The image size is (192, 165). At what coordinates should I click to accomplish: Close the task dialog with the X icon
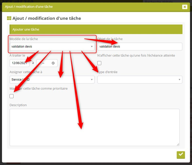185,7
